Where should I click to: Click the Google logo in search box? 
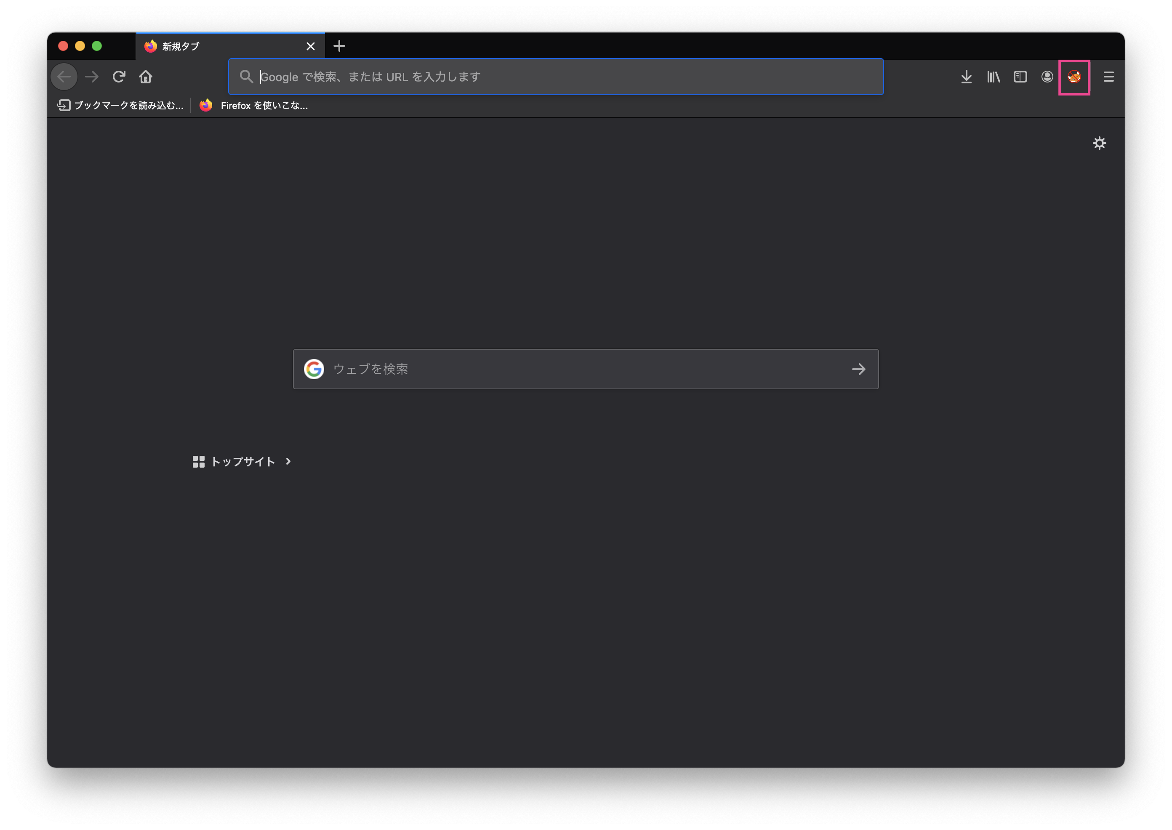tap(314, 369)
